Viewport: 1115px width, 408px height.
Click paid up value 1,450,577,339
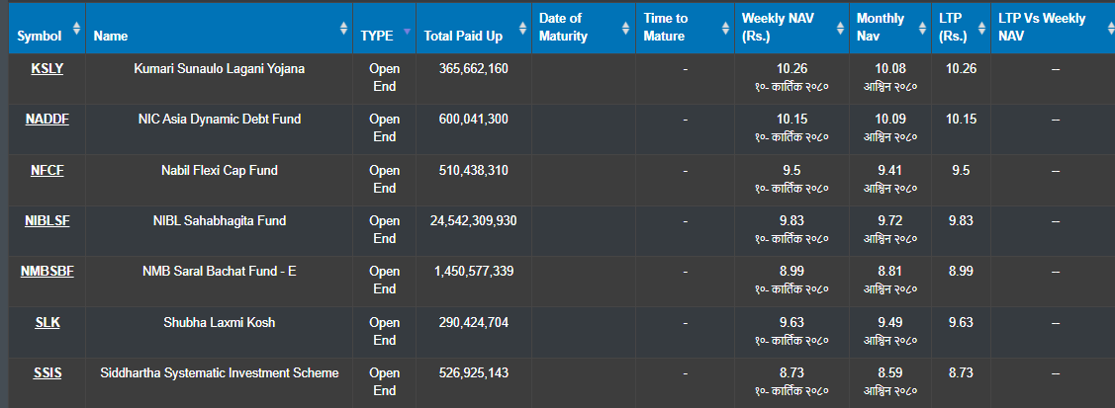click(474, 271)
